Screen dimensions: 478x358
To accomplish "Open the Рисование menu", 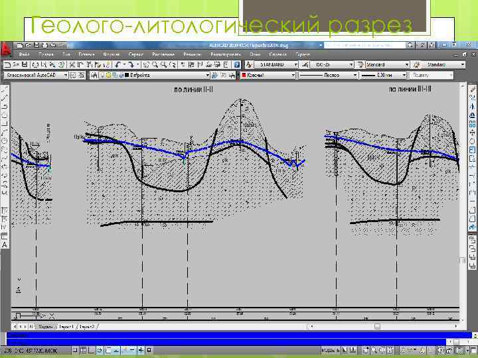I will 163,54.
